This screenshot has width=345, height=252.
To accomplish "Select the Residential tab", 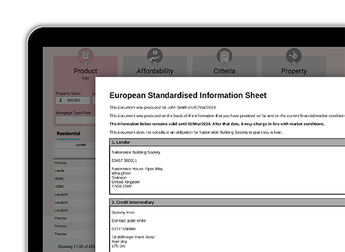I will tap(68, 133).
